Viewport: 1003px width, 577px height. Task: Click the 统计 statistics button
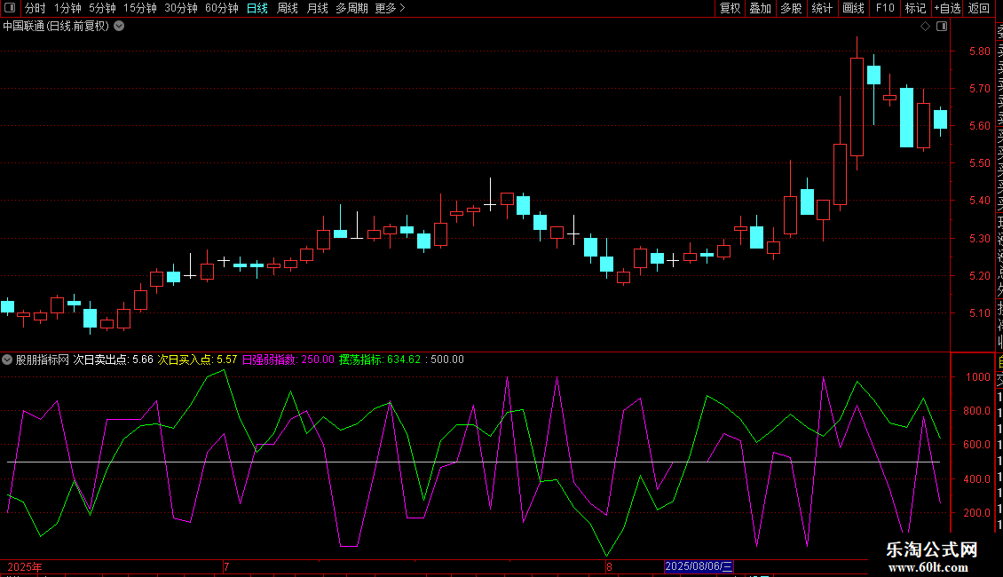click(x=822, y=8)
